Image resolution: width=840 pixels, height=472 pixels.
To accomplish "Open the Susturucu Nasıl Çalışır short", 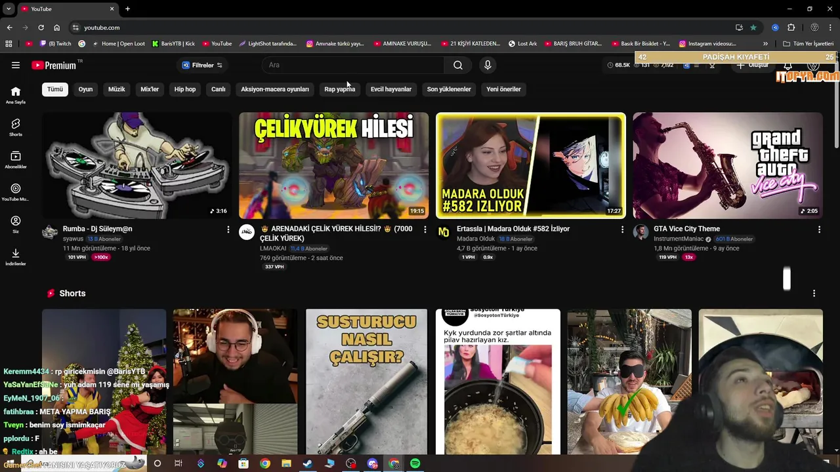I will (366, 382).
